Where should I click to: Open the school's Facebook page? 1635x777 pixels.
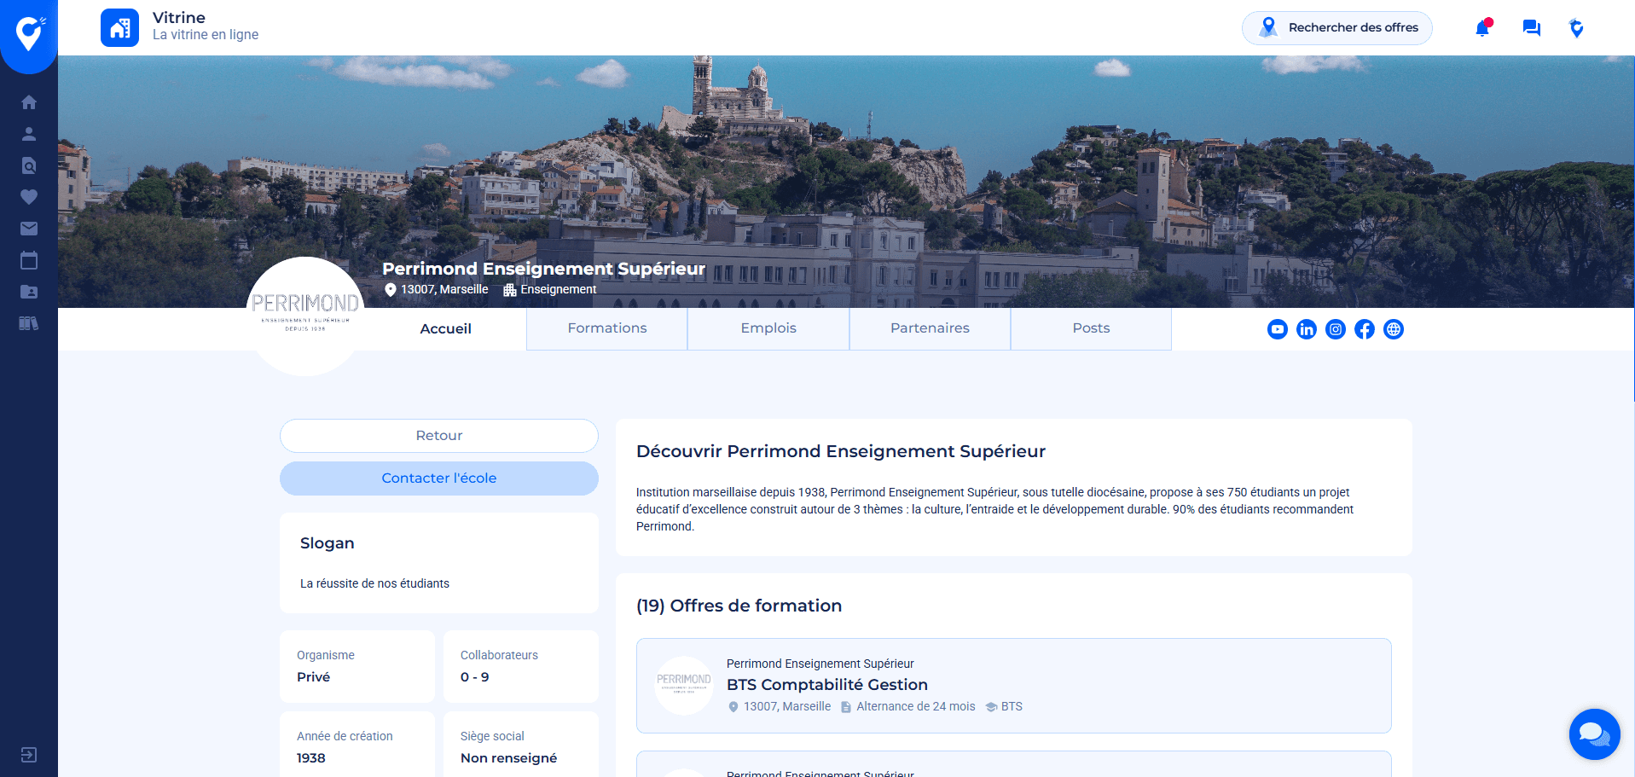click(x=1365, y=329)
